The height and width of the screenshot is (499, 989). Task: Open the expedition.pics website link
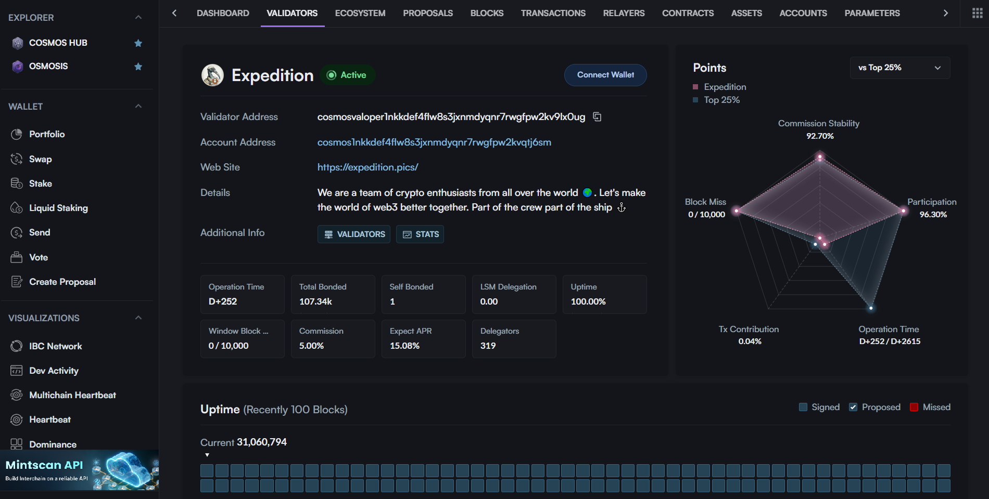[367, 167]
